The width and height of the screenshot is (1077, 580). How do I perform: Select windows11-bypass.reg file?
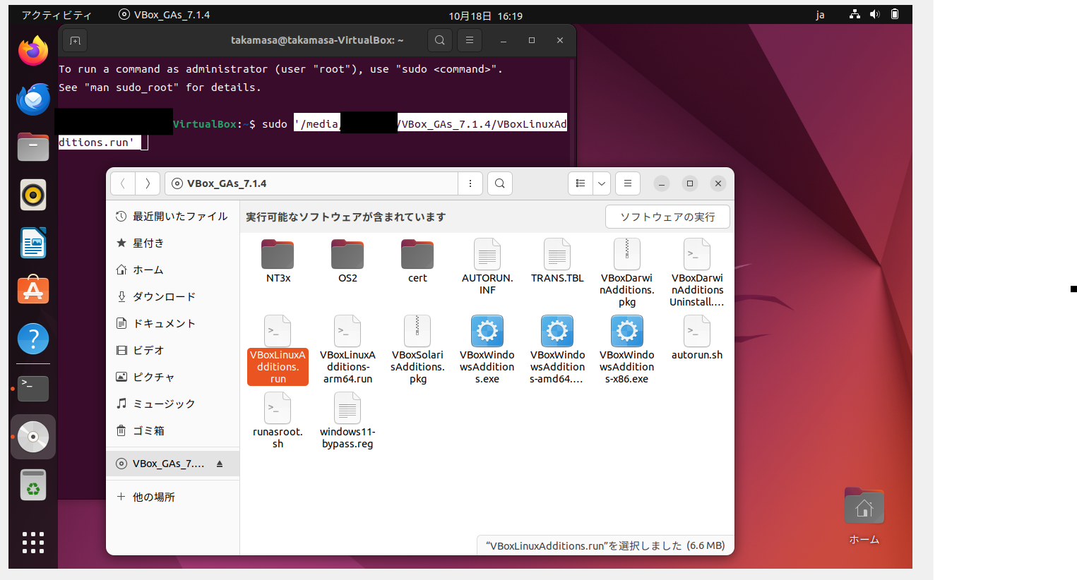[347, 421]
